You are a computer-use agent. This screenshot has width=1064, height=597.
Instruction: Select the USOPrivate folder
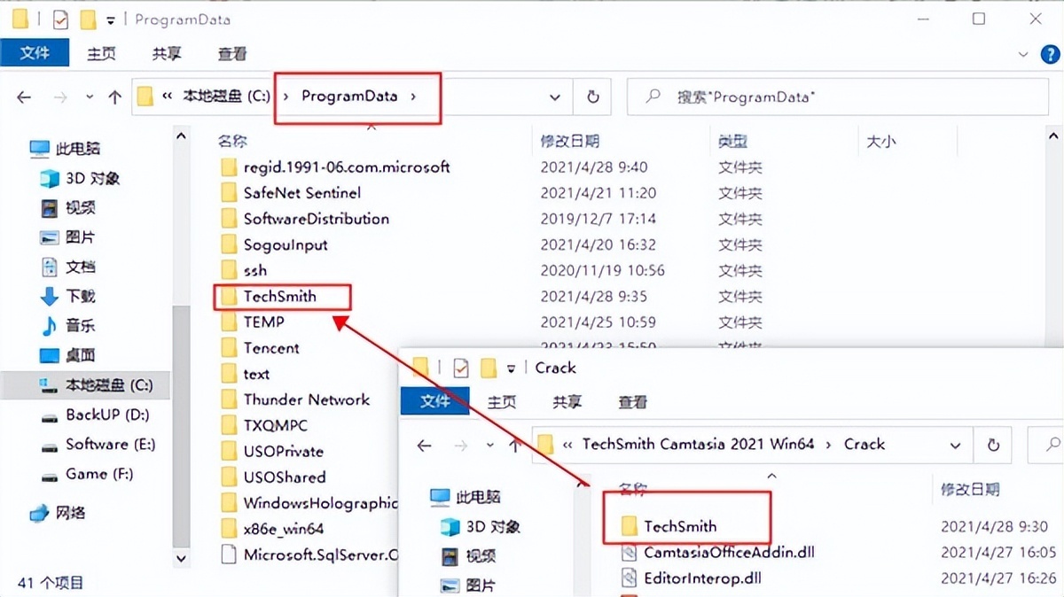(x=271, y=451)
